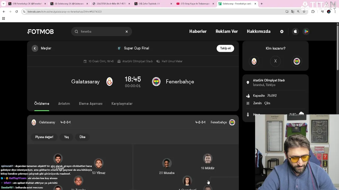Click the Super Cup trophy icon
Image resolution: width=339 pixels, height=190 pixels.
119,48
